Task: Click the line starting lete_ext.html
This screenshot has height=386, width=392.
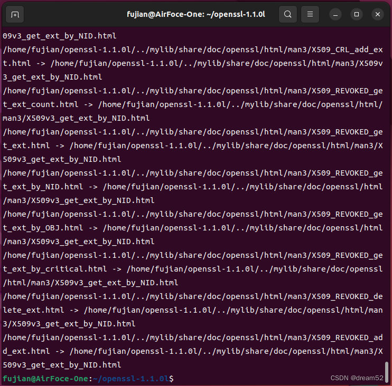Action: point(193,311)
